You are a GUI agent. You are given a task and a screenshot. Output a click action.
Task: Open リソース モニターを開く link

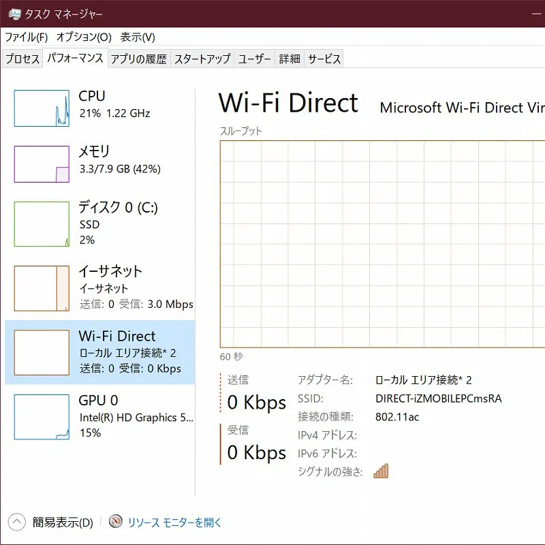tap(174, 523)
